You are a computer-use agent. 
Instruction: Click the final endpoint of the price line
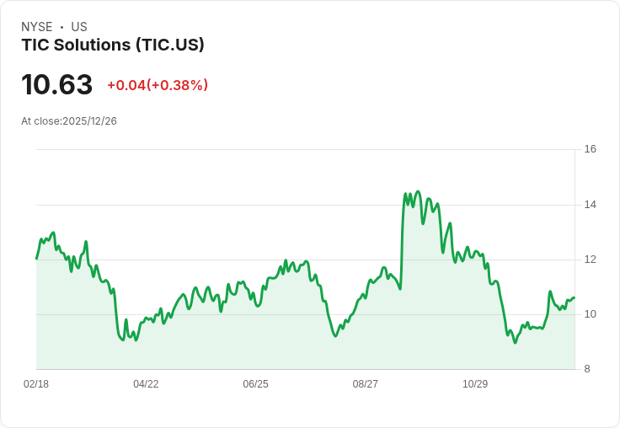(x=574, y=297)
